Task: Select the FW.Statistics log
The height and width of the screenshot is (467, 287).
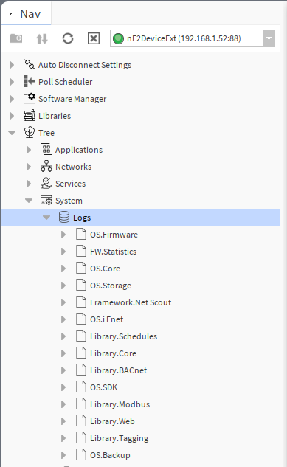Action: [113, 252]
